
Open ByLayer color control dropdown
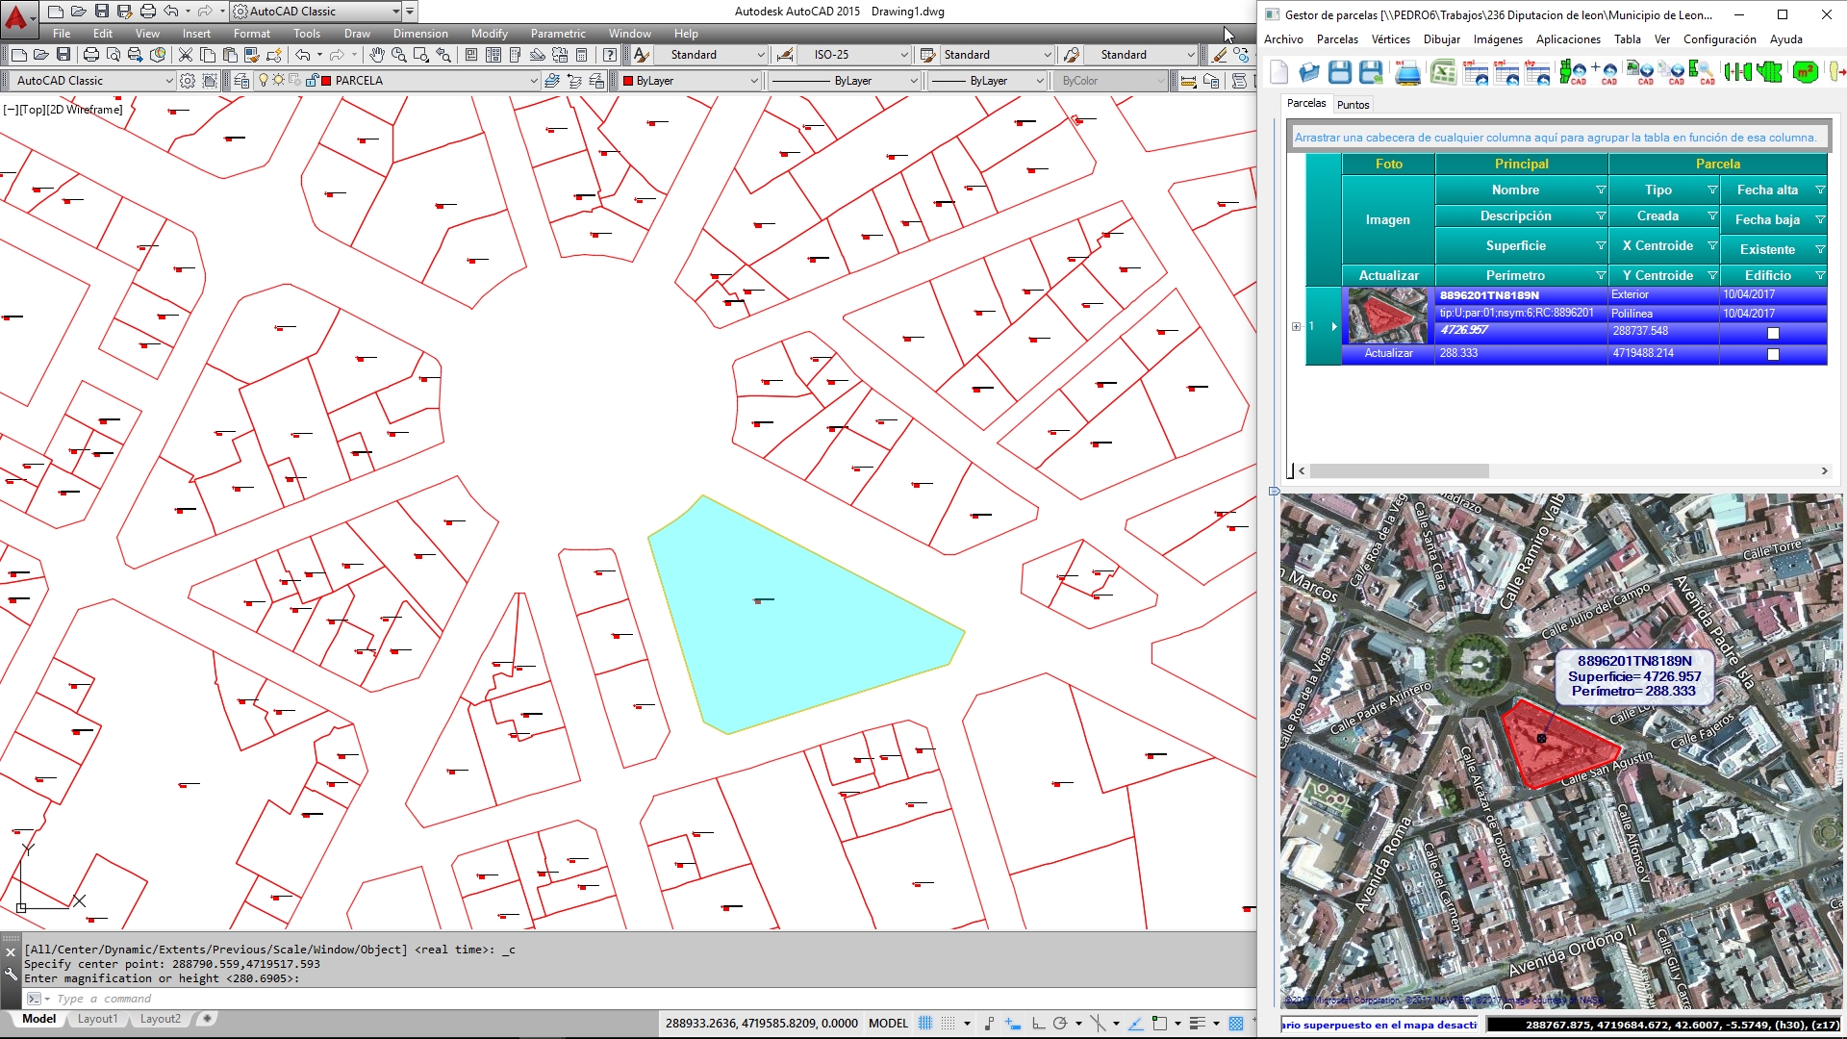pyautogui.click(x=753, y=81)
